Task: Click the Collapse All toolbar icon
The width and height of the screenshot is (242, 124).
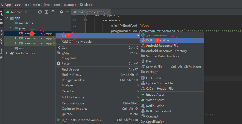Action: point(53,12)
